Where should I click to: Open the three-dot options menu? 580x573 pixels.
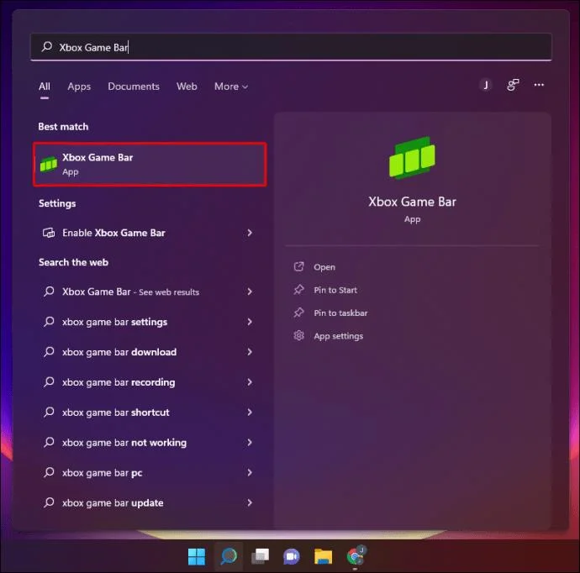click(x=539, y=85)
